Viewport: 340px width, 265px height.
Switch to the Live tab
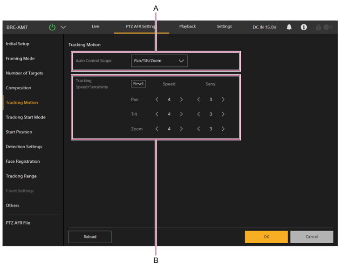coord(95,26)
